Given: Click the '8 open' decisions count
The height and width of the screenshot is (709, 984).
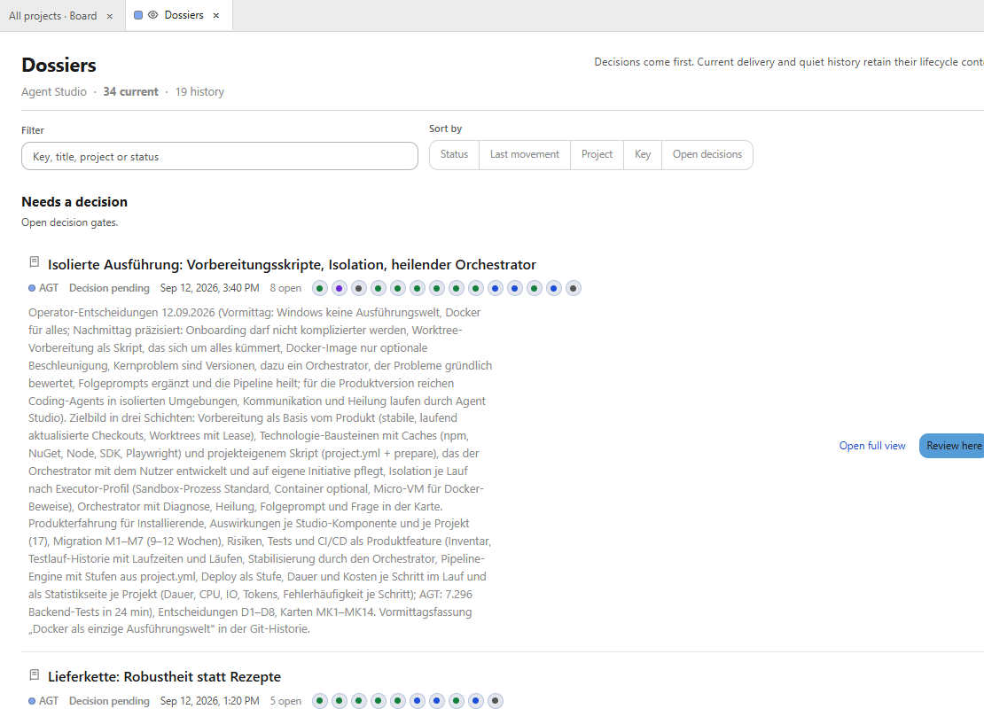Looking at the screenshot, I should point(285,289).
